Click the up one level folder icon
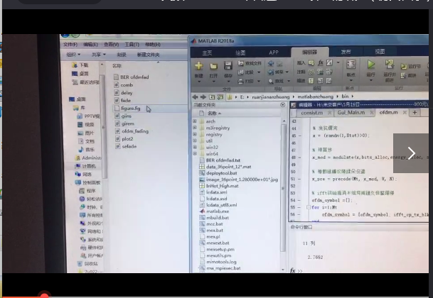Viewport: 433px width, 298px height. [212, 96]
